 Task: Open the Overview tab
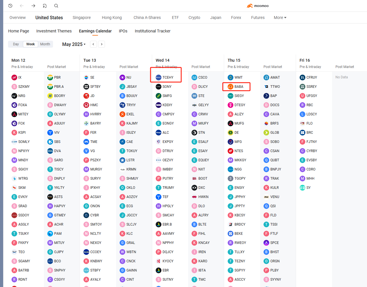(17, 18)
